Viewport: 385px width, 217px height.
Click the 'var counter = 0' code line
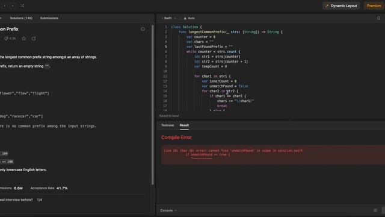tap(201, 37)
